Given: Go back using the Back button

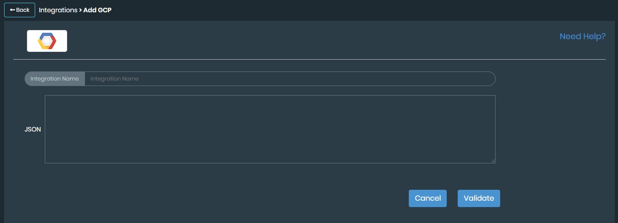Looking at the screenshot, I should (20, 10).
